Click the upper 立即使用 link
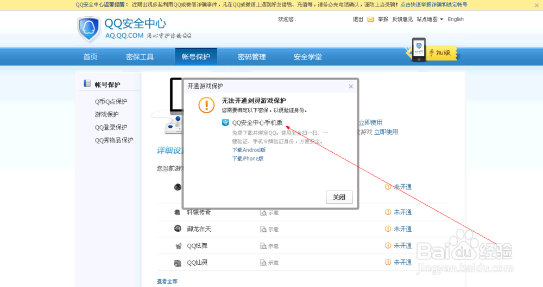543x287 pixels. (370, 122)
